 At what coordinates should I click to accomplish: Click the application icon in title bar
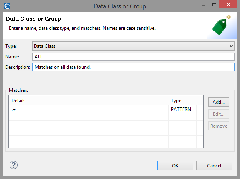(7, 6)
